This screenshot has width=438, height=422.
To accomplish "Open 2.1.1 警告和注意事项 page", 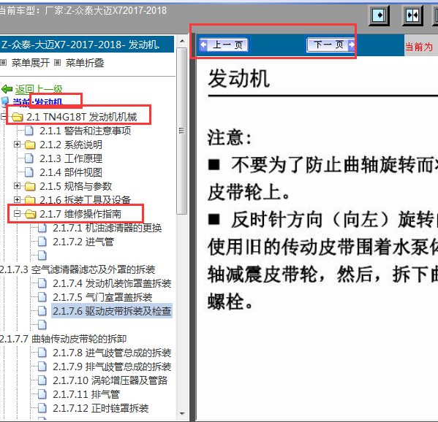I will coord(86,131).
